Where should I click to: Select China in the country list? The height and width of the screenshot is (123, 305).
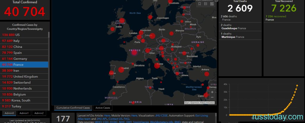tap(24, 47)
